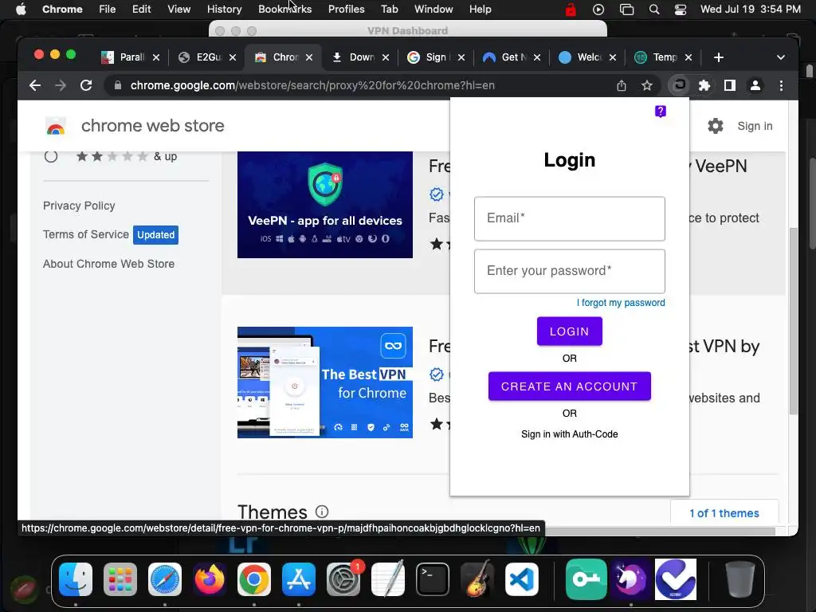Image resolution: width=816 pixels, height=612 pixels.
Task: Open Control Center in menu bar
Action: click(681, 10)
